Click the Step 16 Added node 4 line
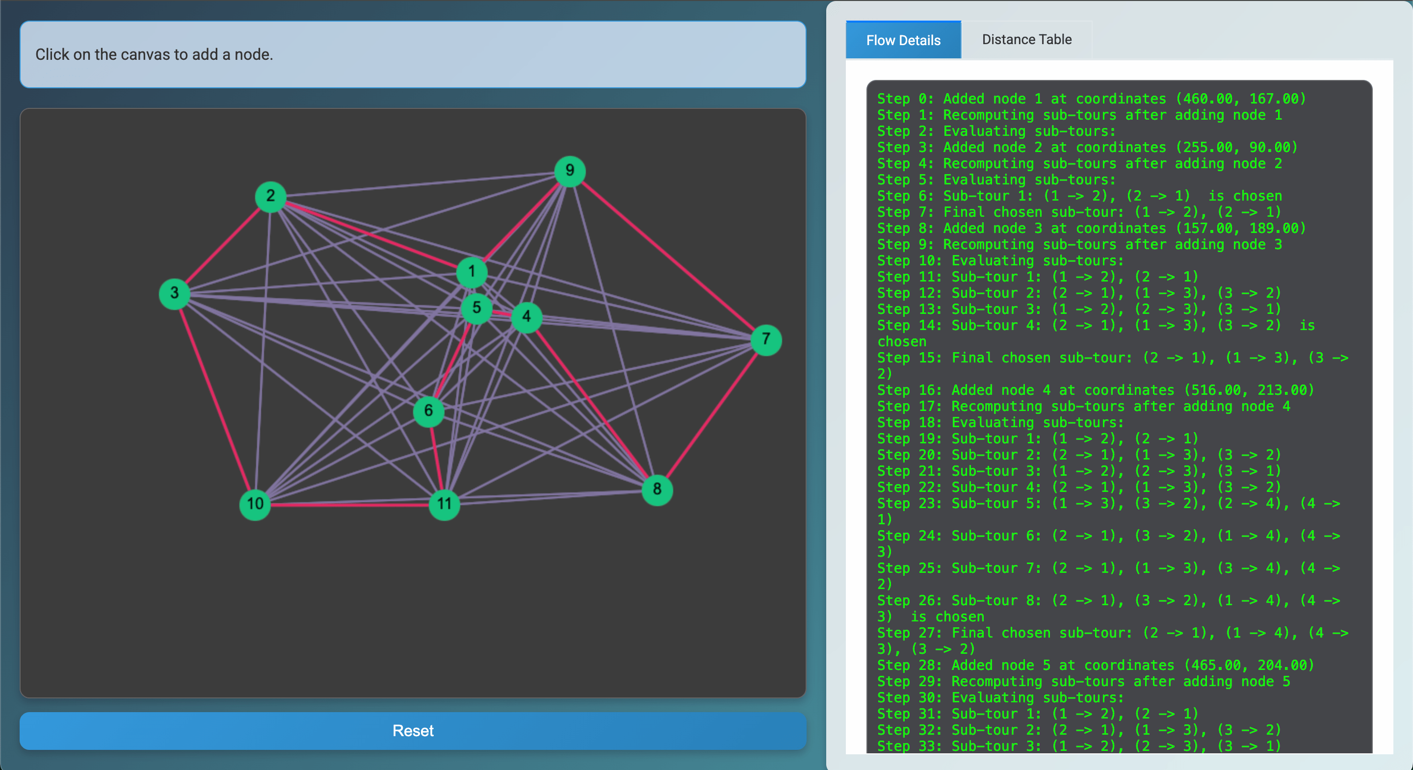This screenshot has height=770, width=1413. pyautogui.click(x=1095, y=390)
